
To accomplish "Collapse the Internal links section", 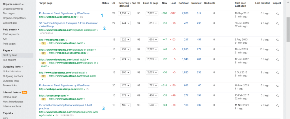I will tap(12, 92).
